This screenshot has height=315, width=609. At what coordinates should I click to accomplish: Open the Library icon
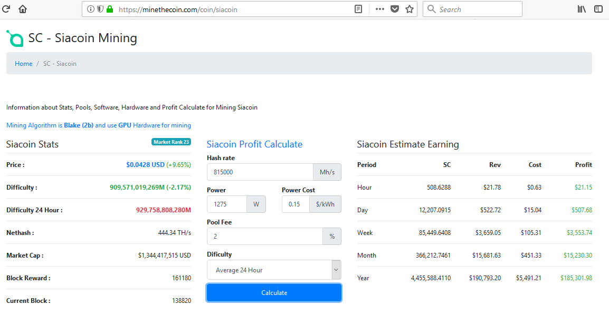[x=582, y=9]
